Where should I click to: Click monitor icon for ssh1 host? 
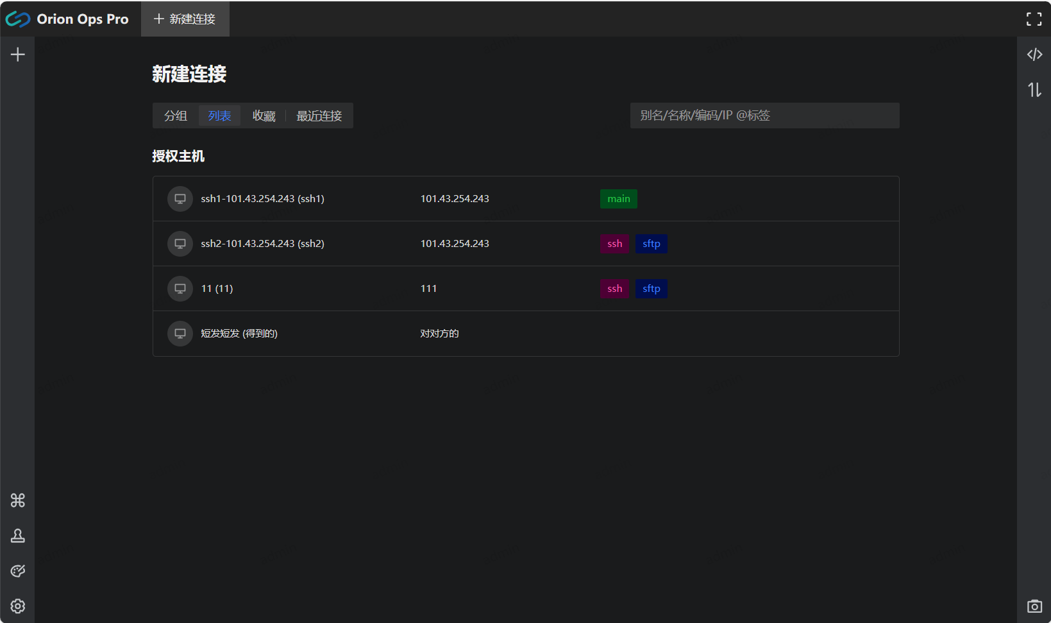180,199
